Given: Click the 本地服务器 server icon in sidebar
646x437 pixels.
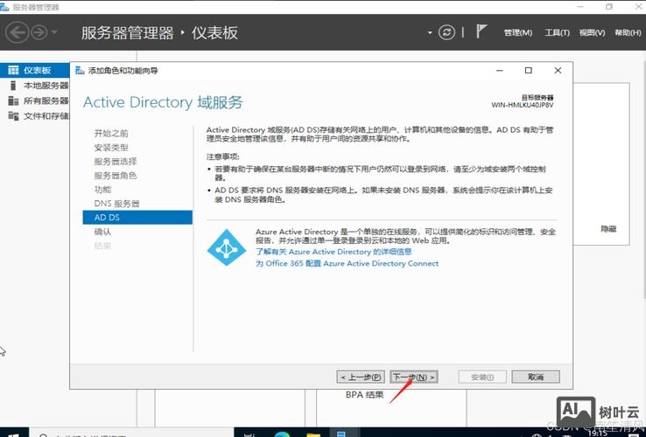Looking at the screenshot, I should pos(13,86).
